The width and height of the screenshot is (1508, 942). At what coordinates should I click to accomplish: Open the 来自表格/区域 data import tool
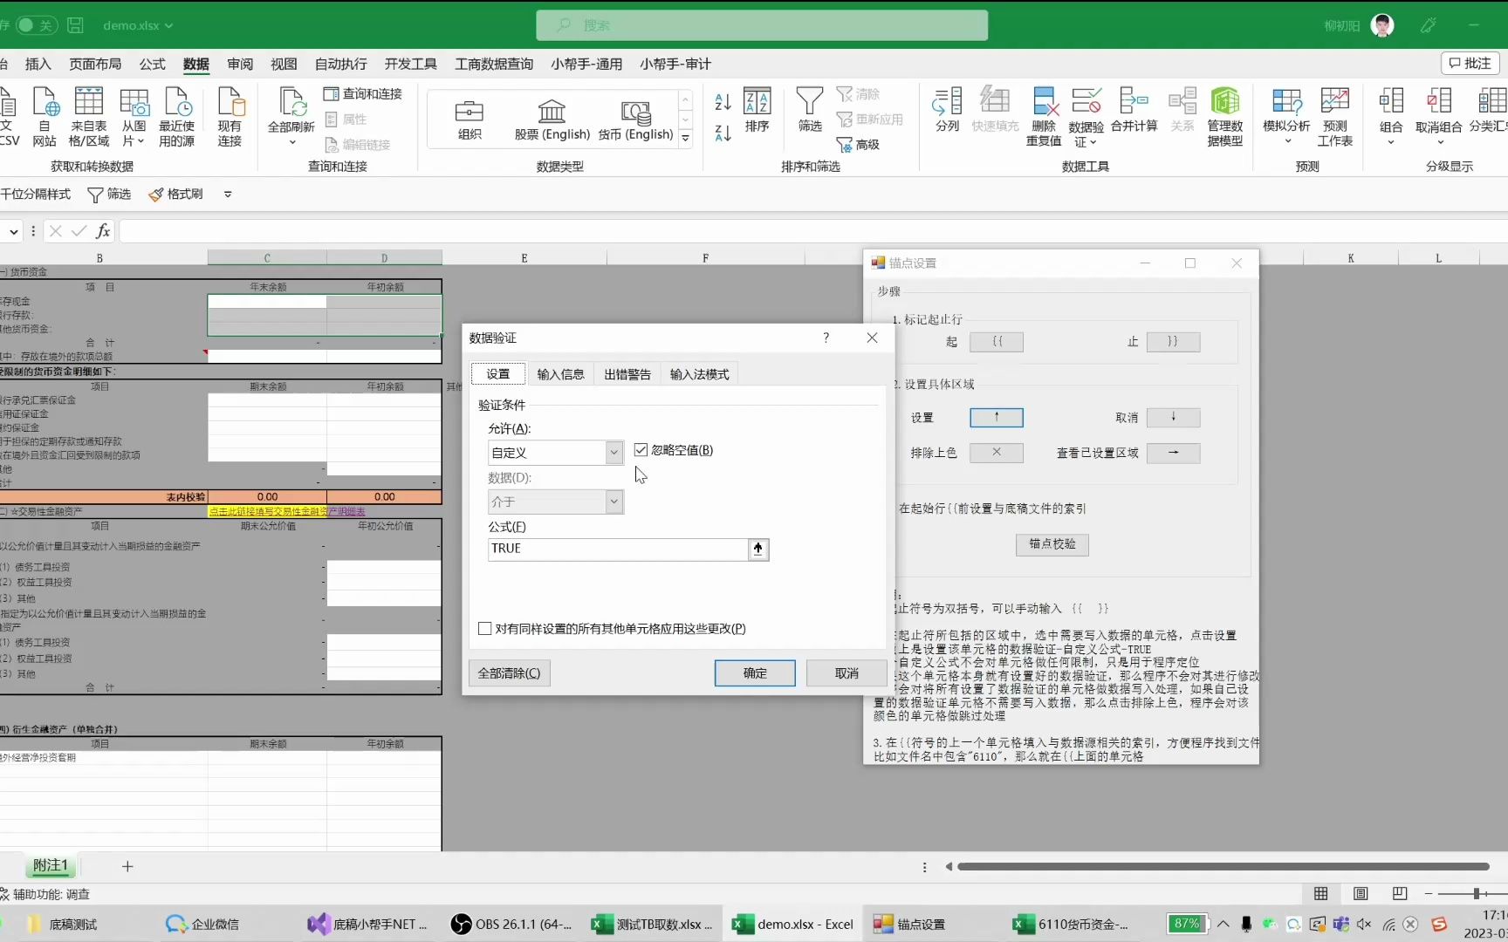[89, 117]
